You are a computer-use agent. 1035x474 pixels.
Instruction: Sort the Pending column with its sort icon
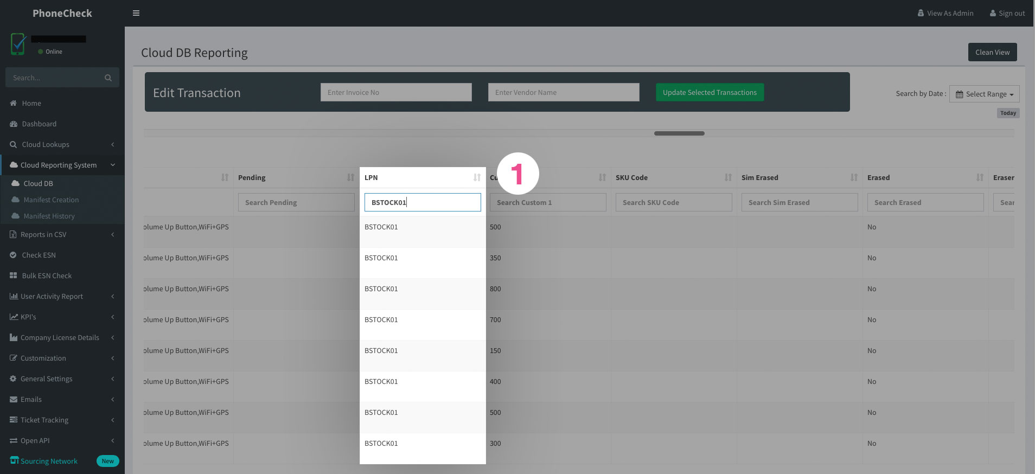tap(350, 177)
